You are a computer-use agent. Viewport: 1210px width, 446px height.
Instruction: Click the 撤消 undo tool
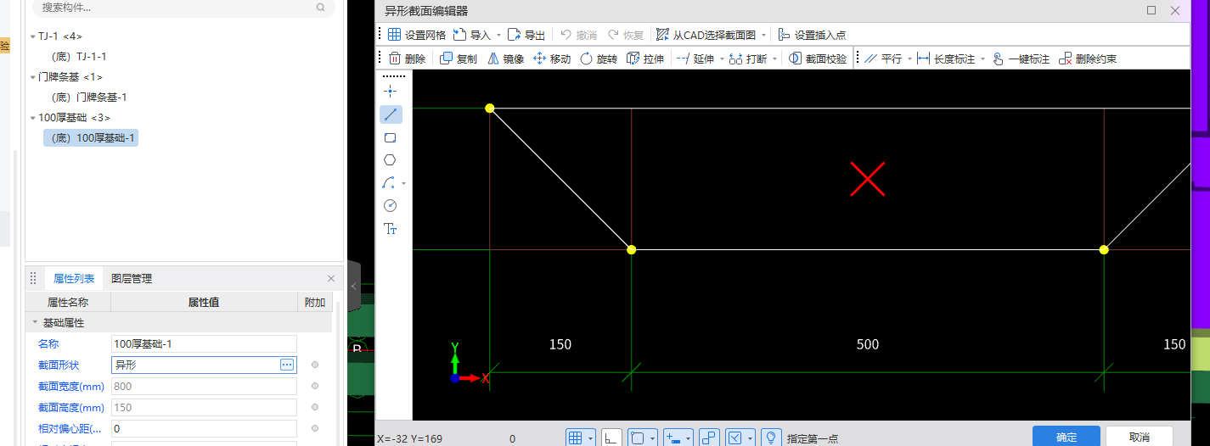point(578,35)
